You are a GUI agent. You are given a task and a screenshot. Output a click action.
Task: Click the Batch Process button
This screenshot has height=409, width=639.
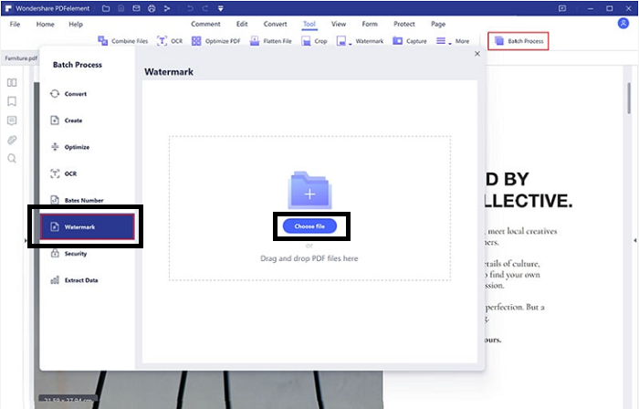pyautogui.click(x=519, y=41)
